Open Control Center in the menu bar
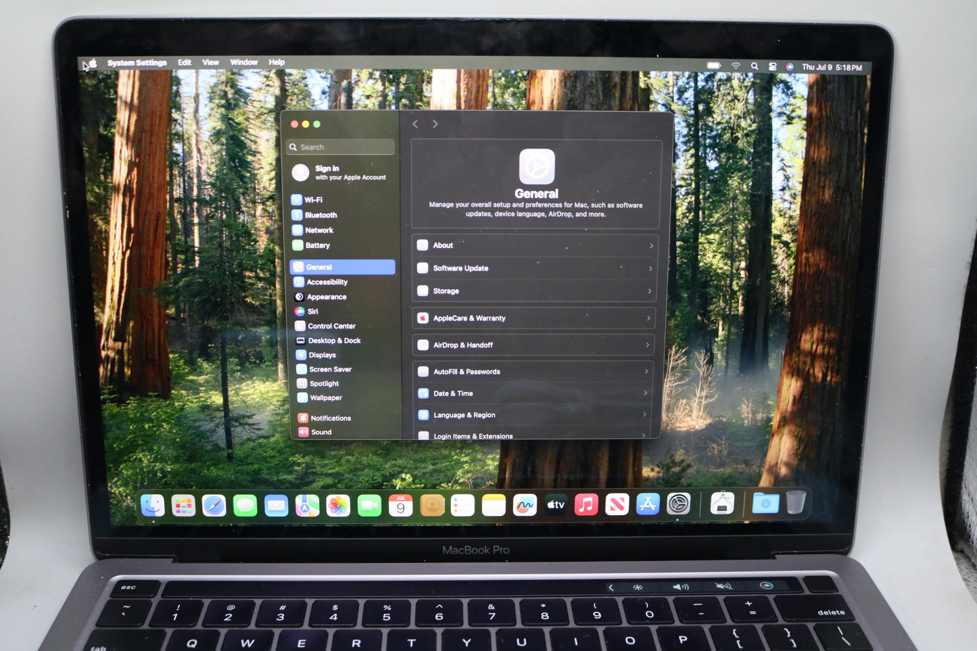 [x=773, y=66]
